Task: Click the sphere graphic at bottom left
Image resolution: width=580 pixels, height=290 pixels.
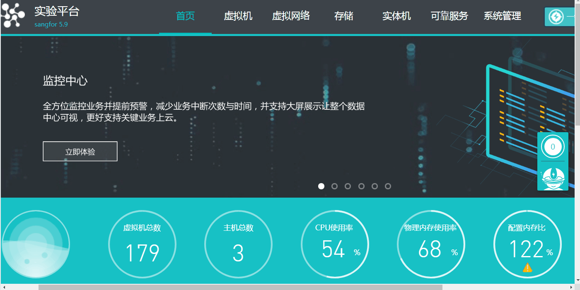Action: tap(36, 244)
